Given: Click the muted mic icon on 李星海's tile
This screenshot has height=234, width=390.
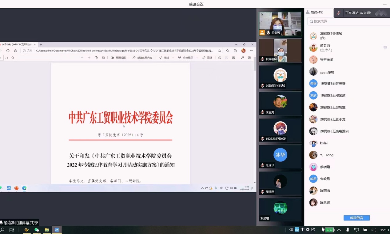Looking at the screenshot, I should 262,112.
